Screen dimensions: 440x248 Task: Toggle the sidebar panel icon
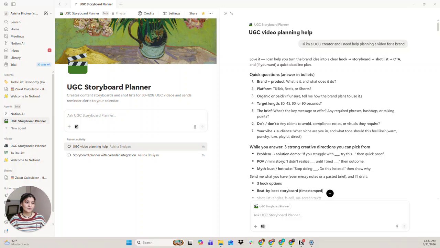pos(13,4)
